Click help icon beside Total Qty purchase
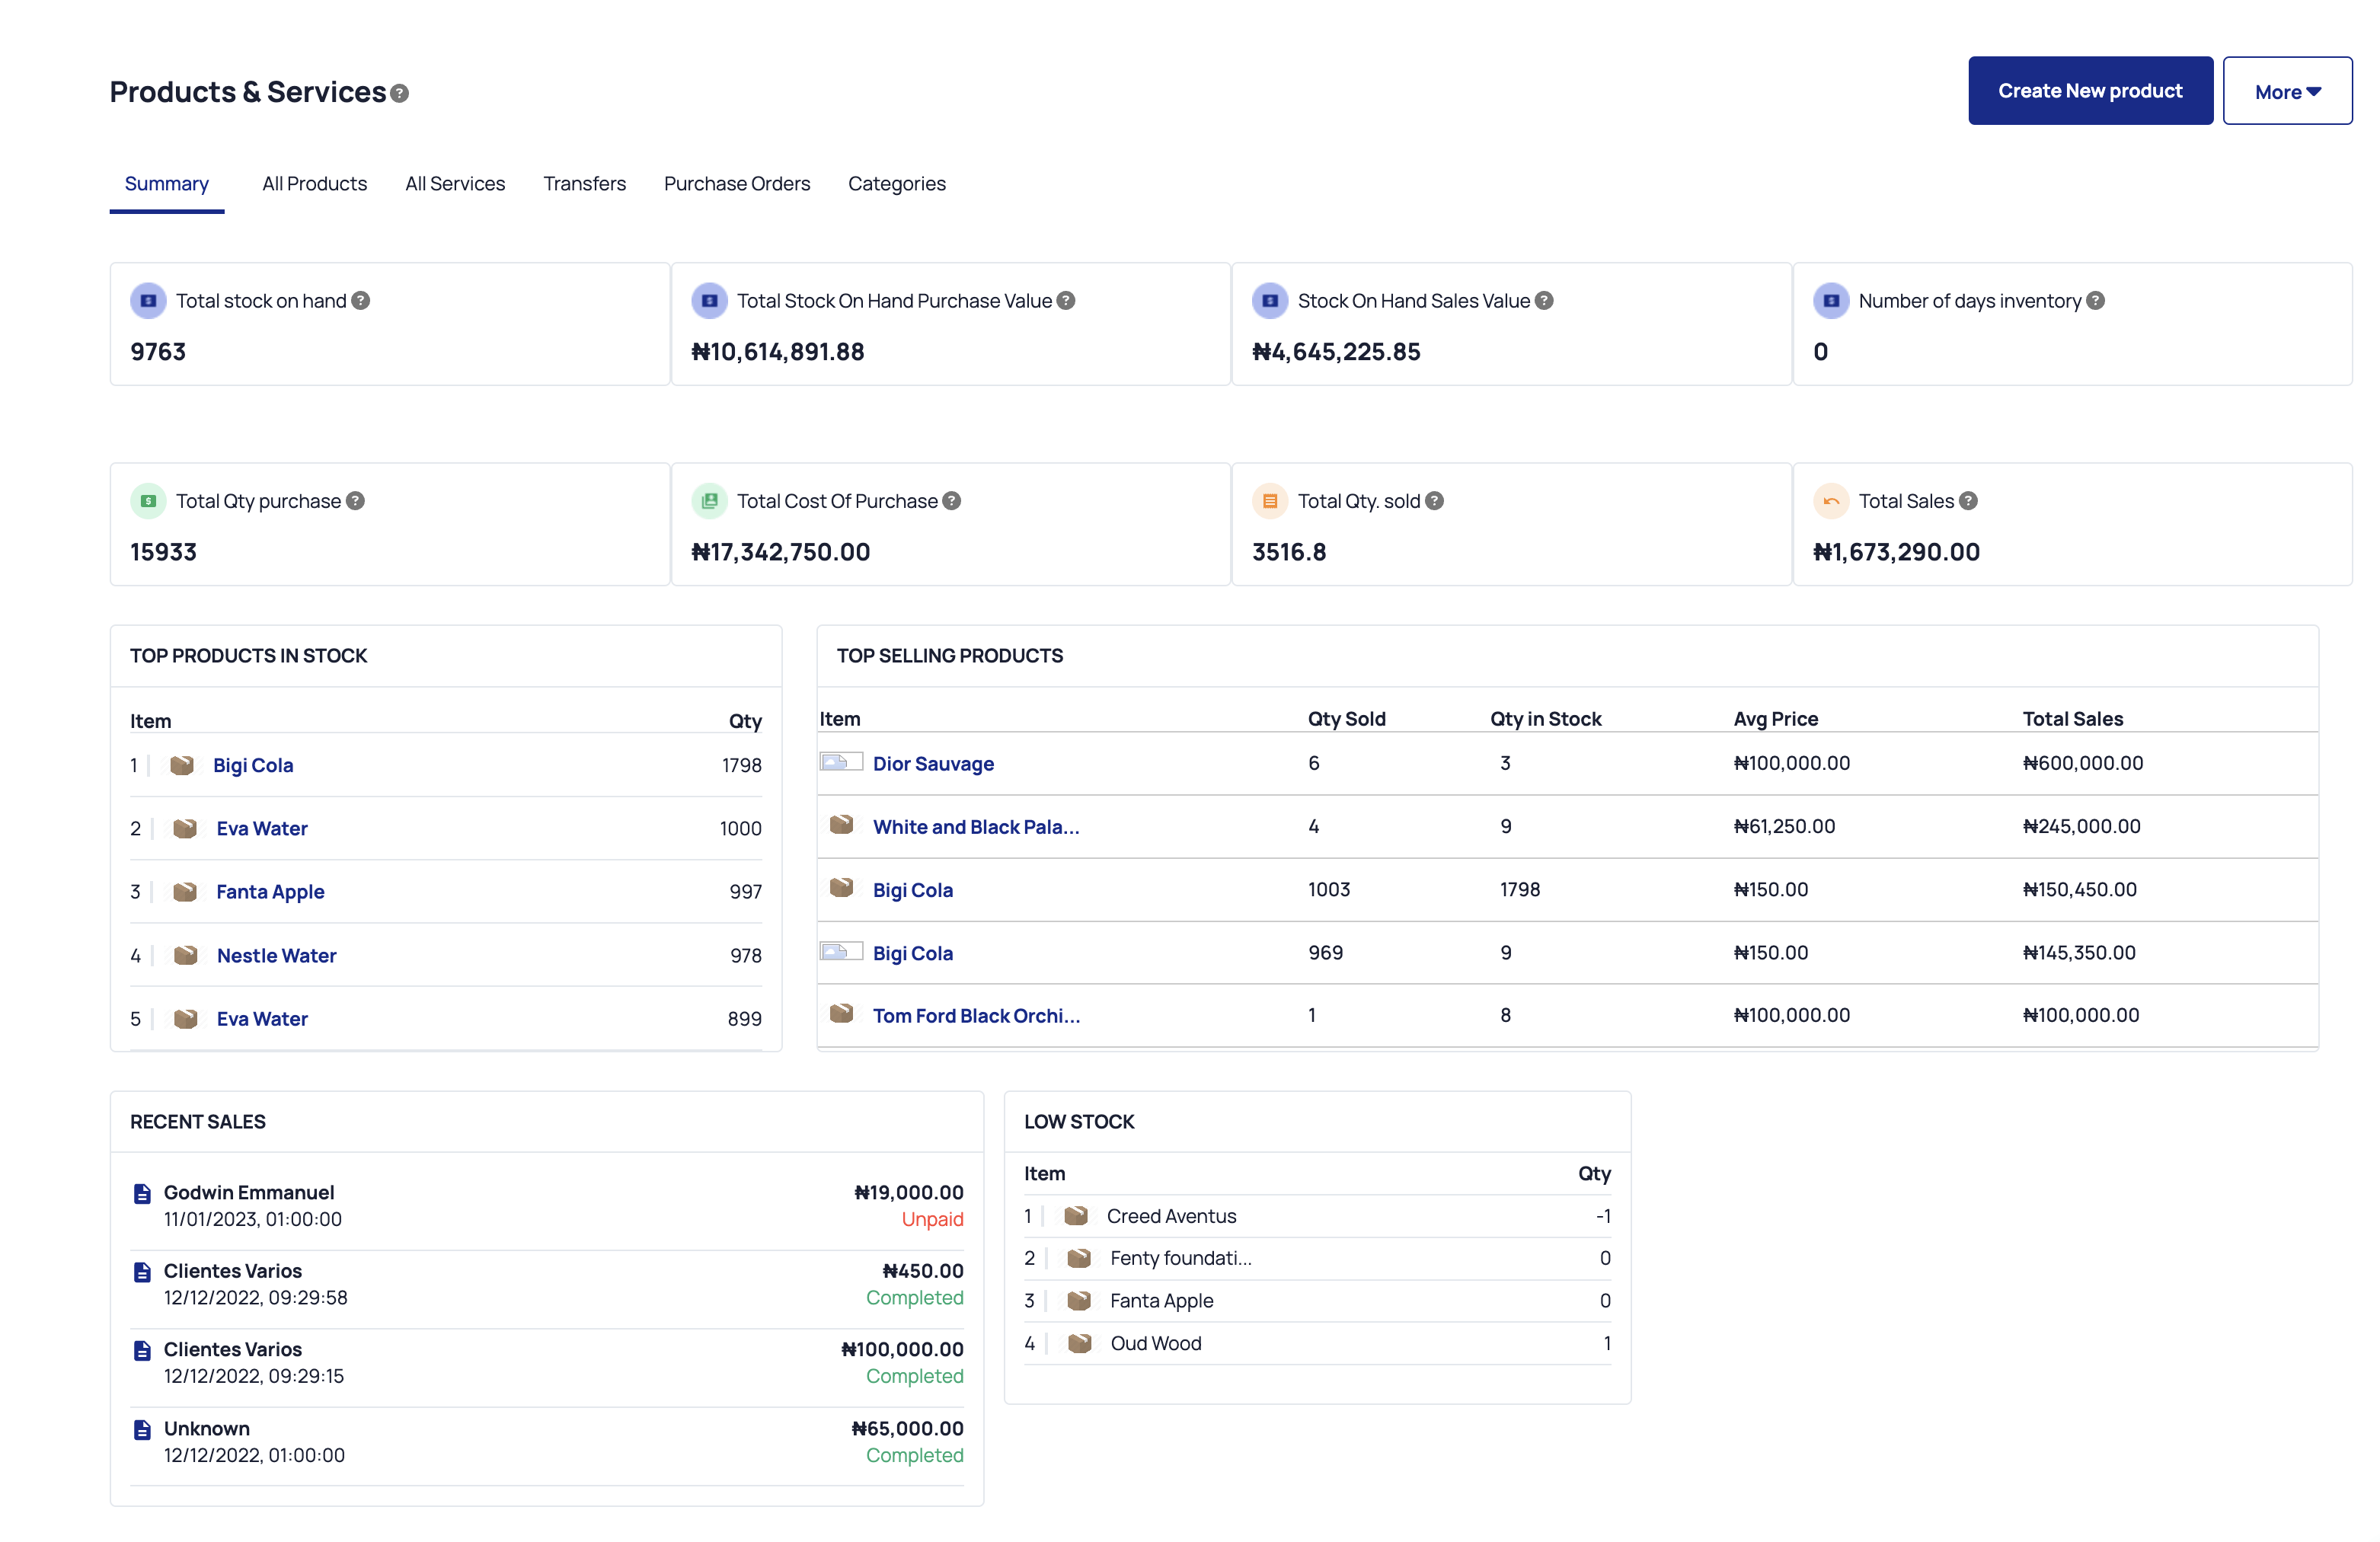This screenshot has height=1542, width=2380. 355,501
